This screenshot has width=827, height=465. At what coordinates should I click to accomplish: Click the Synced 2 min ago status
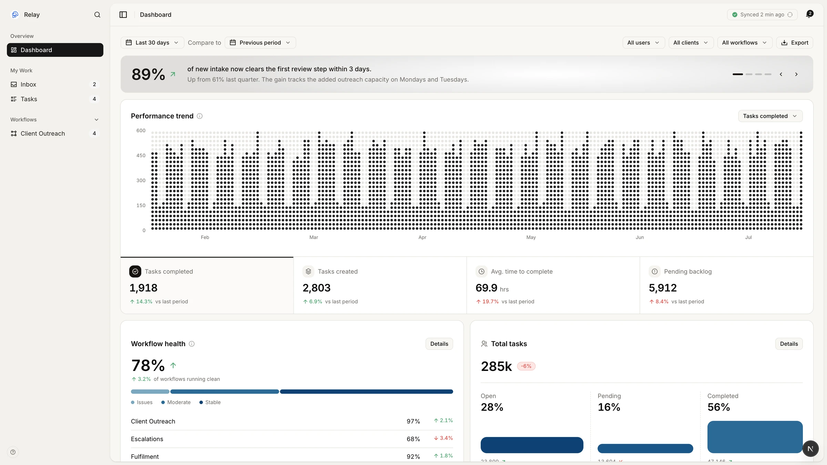(x=762, y=14)
